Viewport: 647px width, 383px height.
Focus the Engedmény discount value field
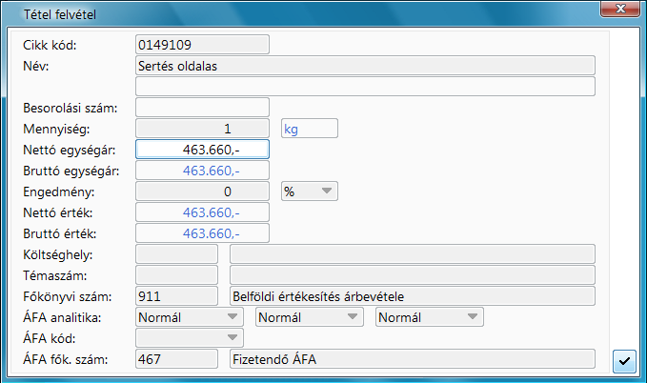coord(203,191)
